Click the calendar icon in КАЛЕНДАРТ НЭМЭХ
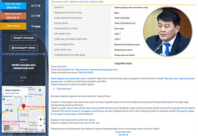The image size is (198, 136). click(x=13, y=48)
